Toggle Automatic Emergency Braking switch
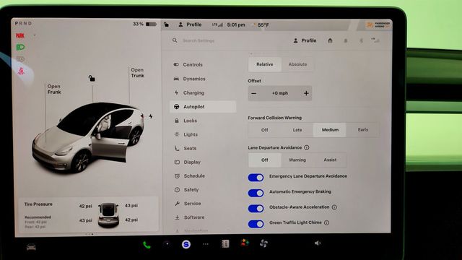The width and height of the screenshot is (462, 260). pos(256,193)
